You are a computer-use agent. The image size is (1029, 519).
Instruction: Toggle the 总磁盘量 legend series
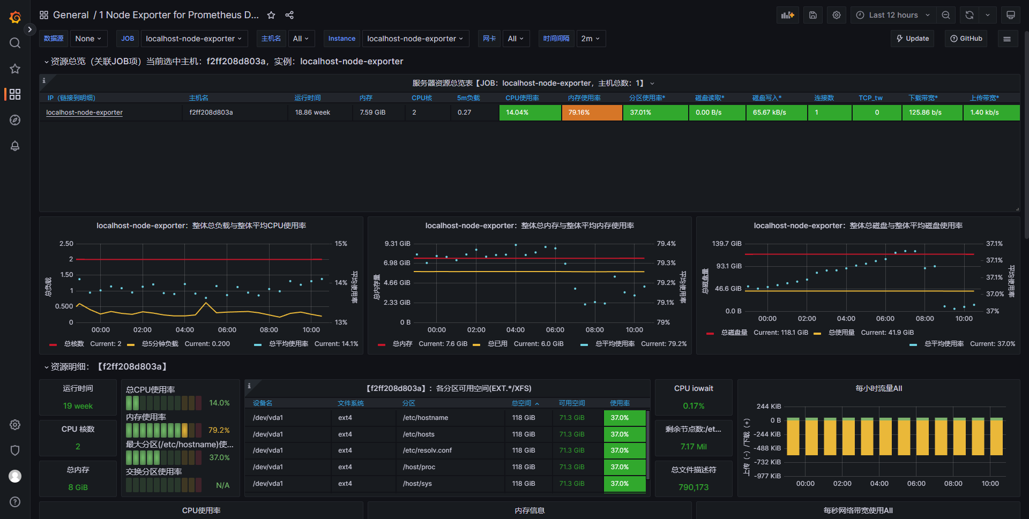(x=734, y=333)
